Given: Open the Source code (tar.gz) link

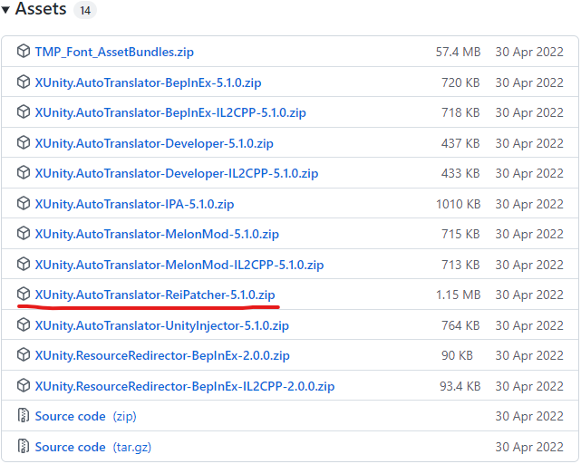Looking at the screenshot, I should [71, 447].
